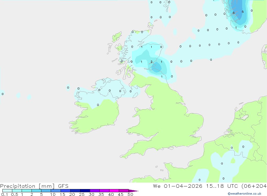Click the '2' precipitation value over Scotland
The width and height of the screenshot is (267, 196).
tap(152, 62)
